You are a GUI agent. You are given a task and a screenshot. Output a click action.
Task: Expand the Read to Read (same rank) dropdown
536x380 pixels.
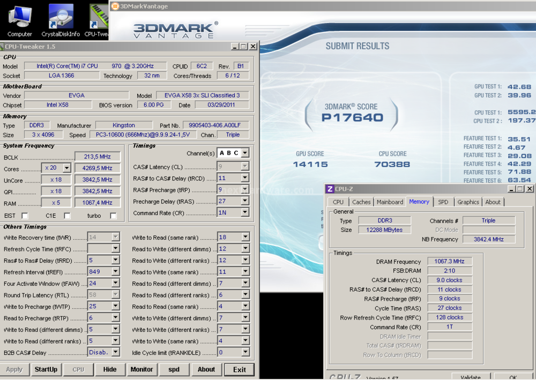(x=245, y=306)
